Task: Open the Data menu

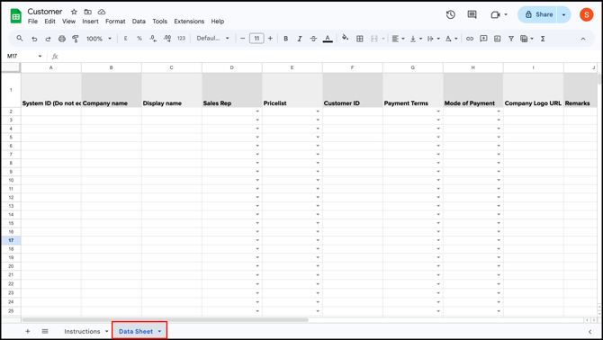Action: click(139, 21)
